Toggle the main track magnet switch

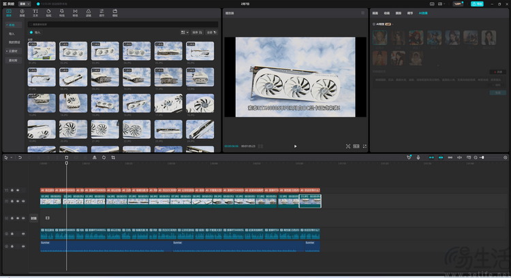[431, 157]
